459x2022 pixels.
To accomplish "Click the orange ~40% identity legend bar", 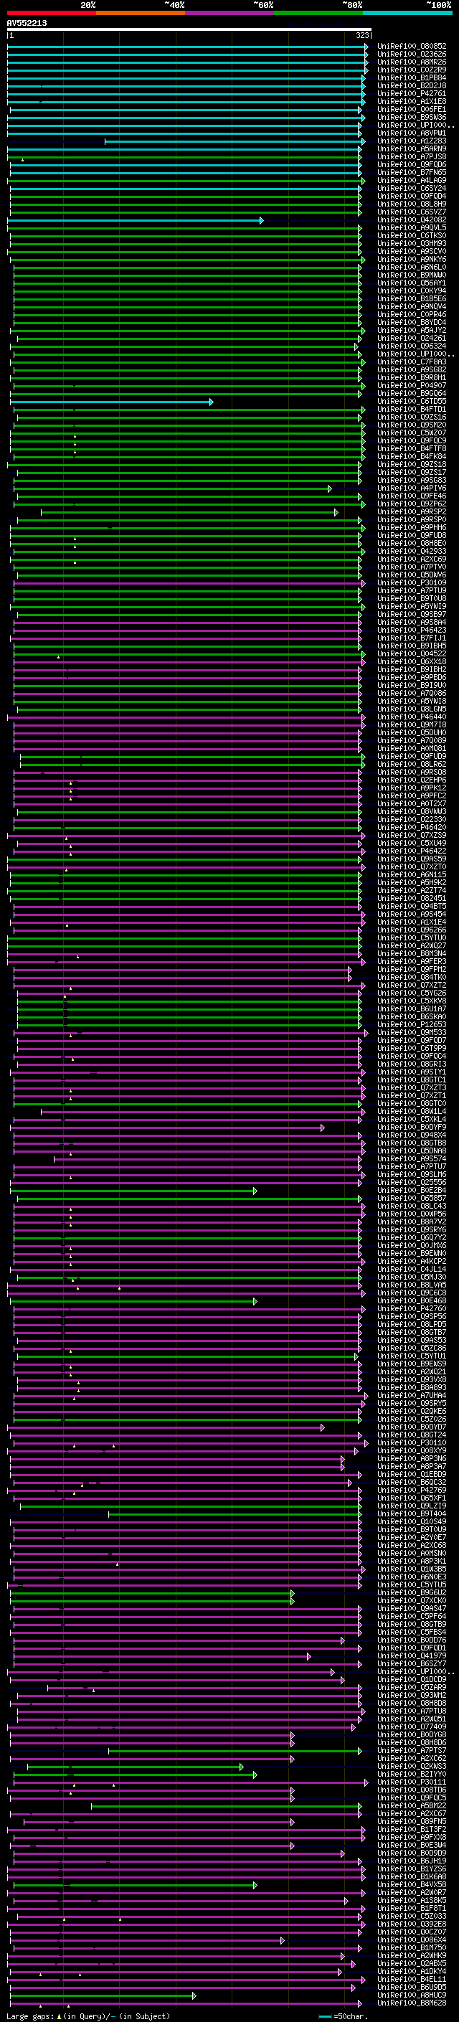I will point(141,13).
